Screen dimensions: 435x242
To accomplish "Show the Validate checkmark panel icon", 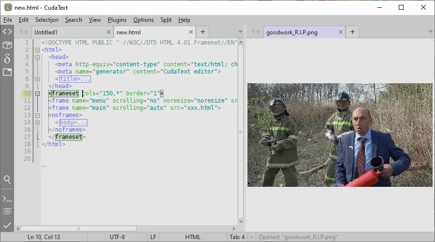I will click(7, 225).
